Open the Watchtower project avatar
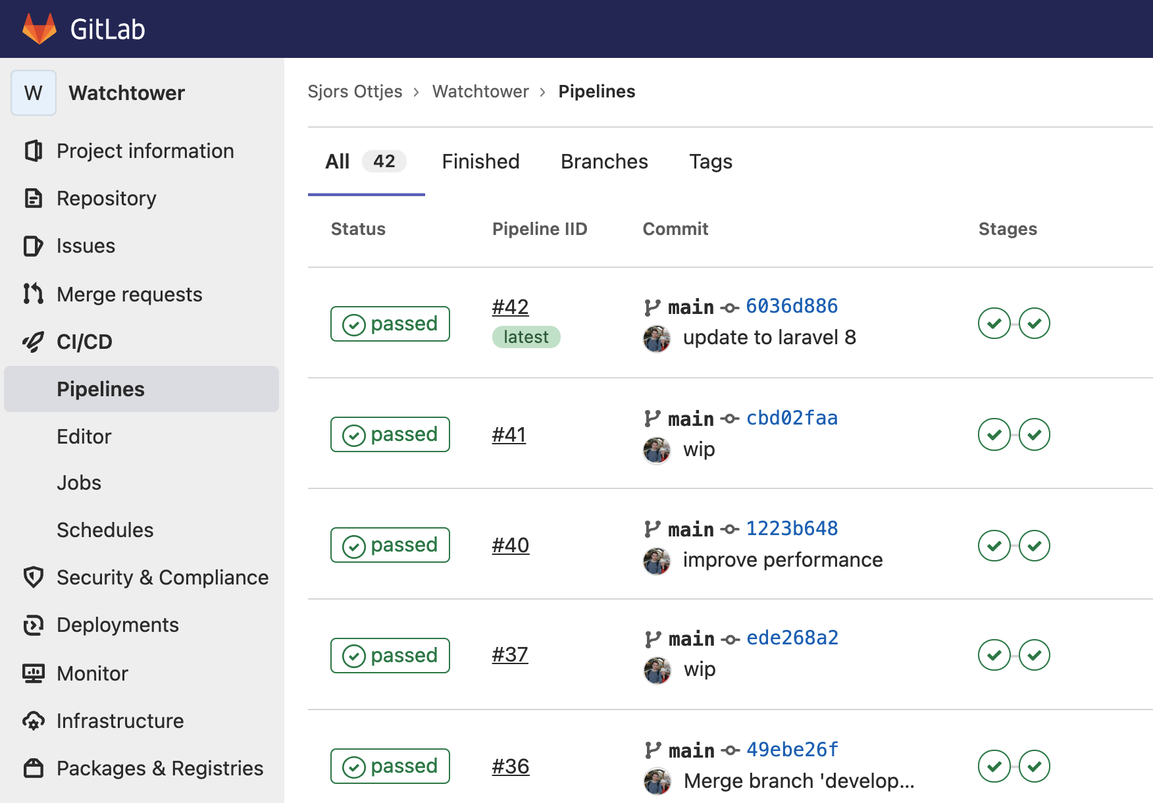This screenshot has width=1153, height=803. pos(34,93)
